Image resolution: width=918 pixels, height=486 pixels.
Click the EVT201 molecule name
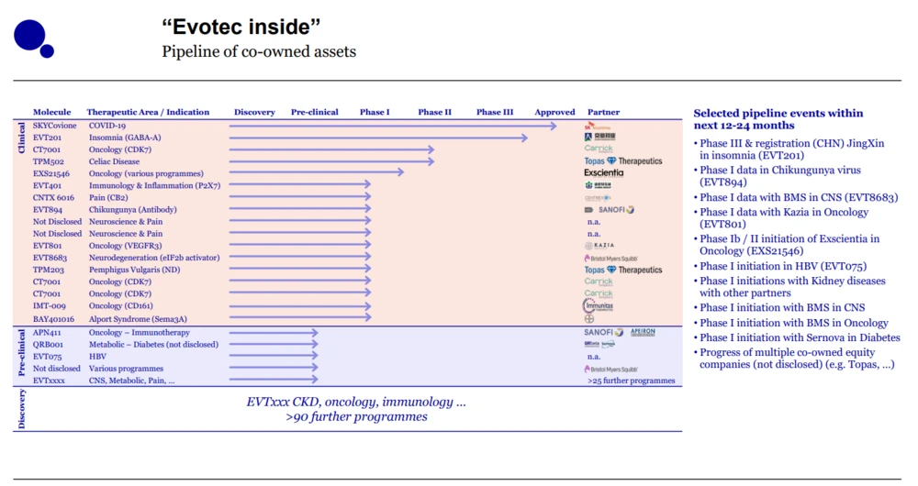[46, 138]
